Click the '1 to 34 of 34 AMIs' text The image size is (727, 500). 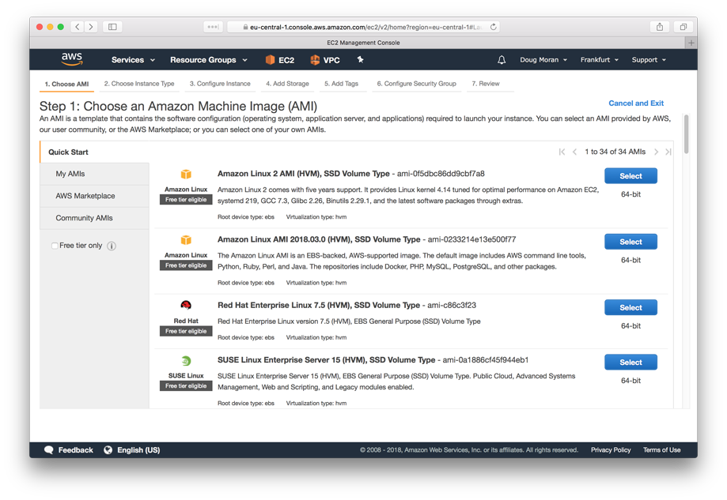(615, 152)
